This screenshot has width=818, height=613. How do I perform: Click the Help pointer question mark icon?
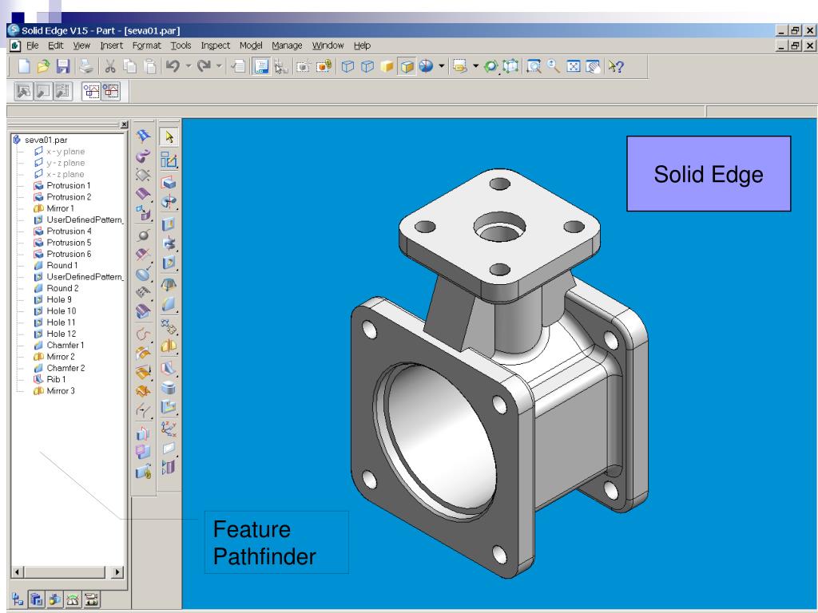pos(616,66)
